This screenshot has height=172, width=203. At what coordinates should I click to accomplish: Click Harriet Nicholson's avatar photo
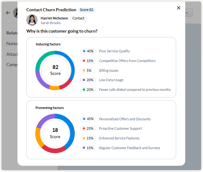pyautogui.click(x=32, y=20)
